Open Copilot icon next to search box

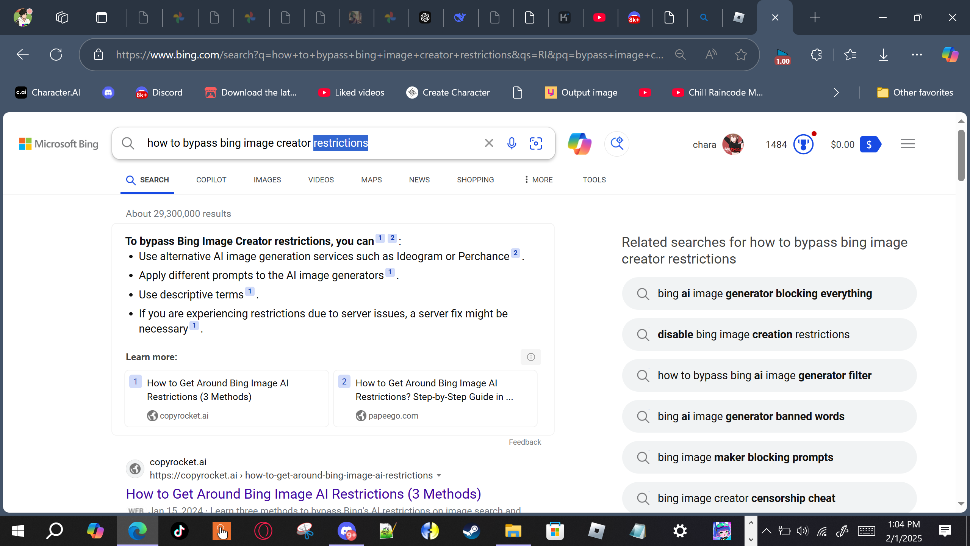pos(579,144)
